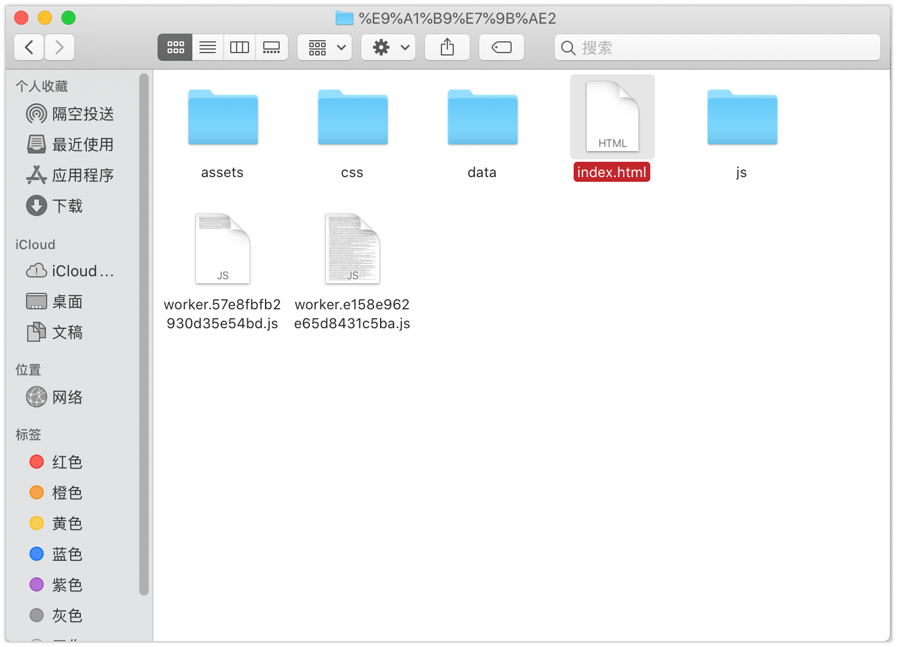The image size is (897, 647).
Task: Switch to icon view mode
Action: (x=175, y=47)
